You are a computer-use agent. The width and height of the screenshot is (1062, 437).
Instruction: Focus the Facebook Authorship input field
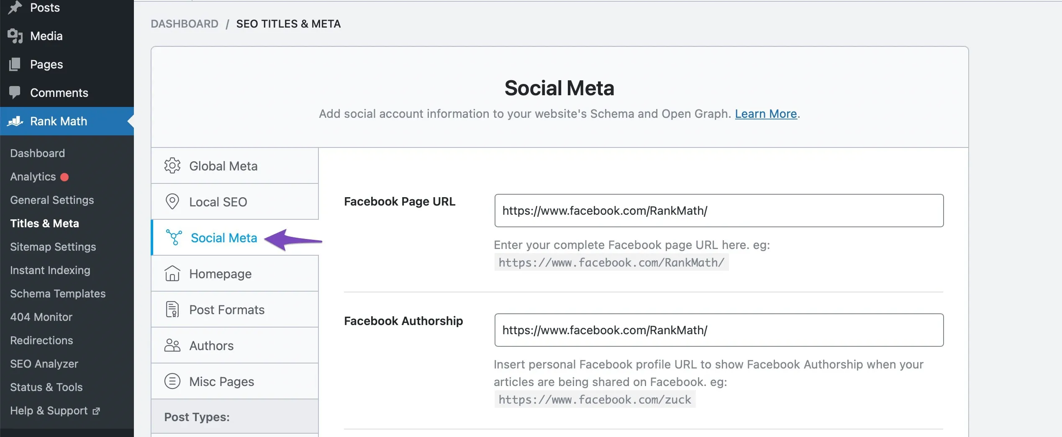coord(719,330)
